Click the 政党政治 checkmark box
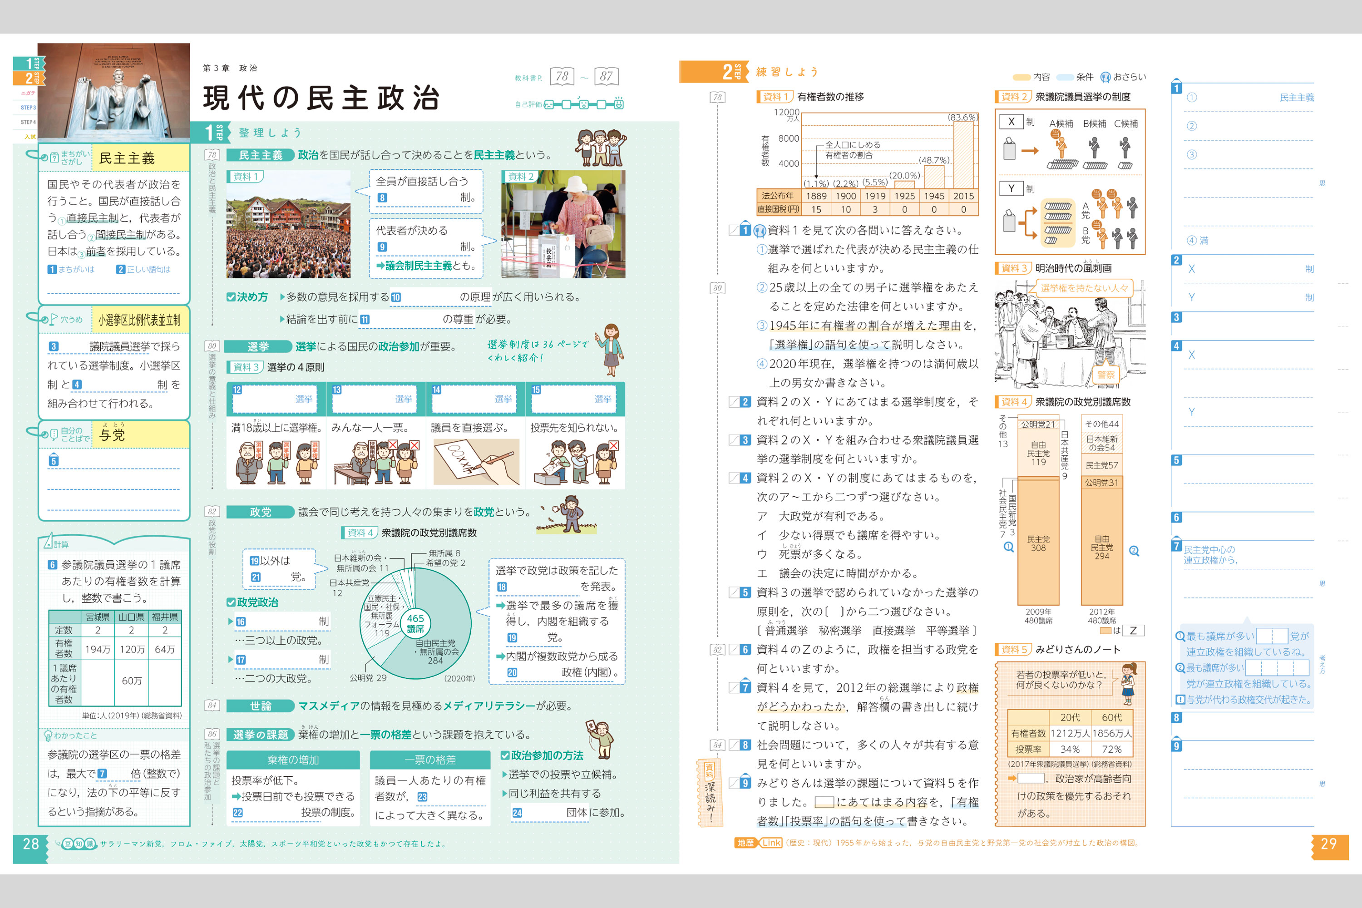Image resolution: width=1362 pixels, height=908 pixels. (231, 602)
